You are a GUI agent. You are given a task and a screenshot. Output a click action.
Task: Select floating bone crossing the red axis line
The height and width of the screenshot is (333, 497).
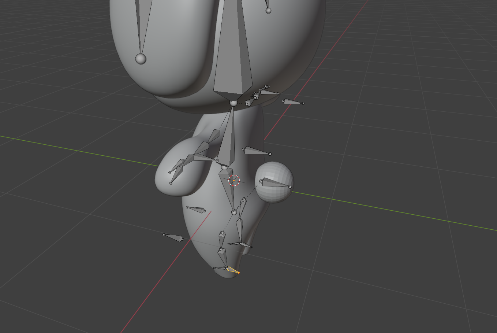pyautogui.click(x=294, y=102)
